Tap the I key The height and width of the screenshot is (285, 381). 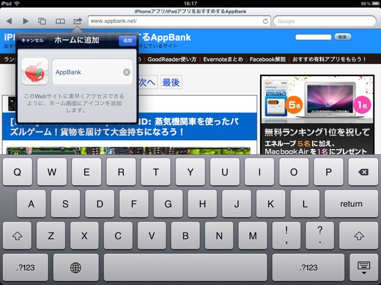click(260, 172)
